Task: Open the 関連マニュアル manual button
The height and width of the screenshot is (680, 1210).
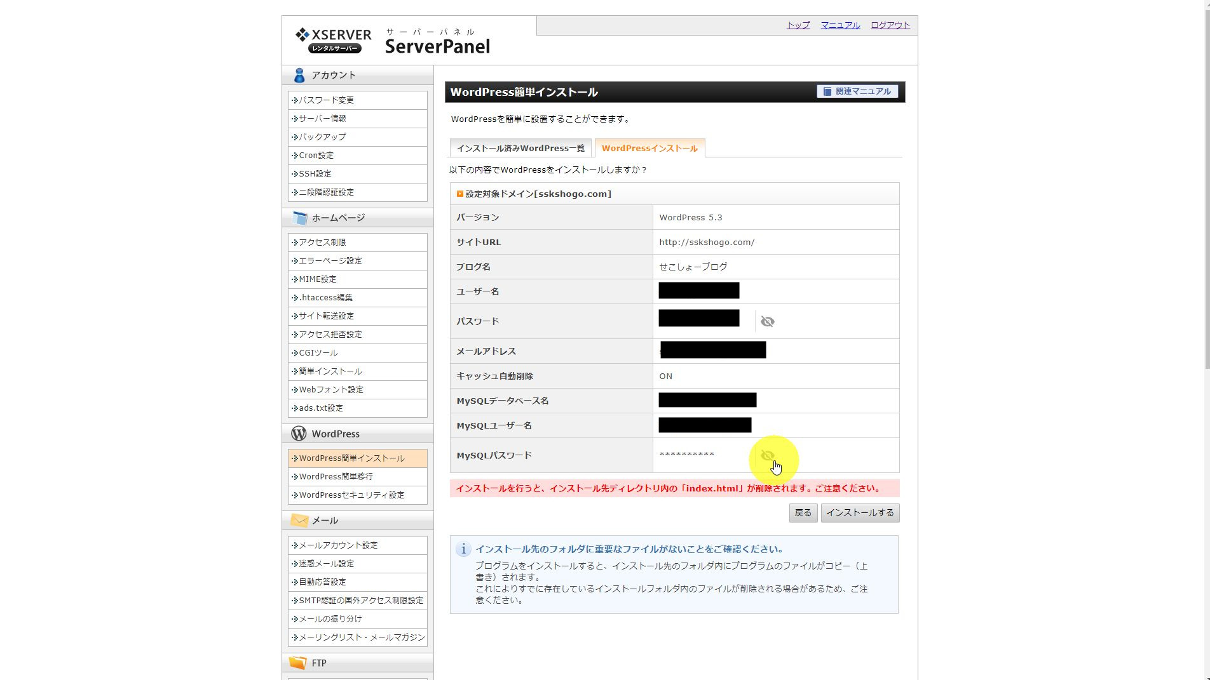Action: (857, 91)
